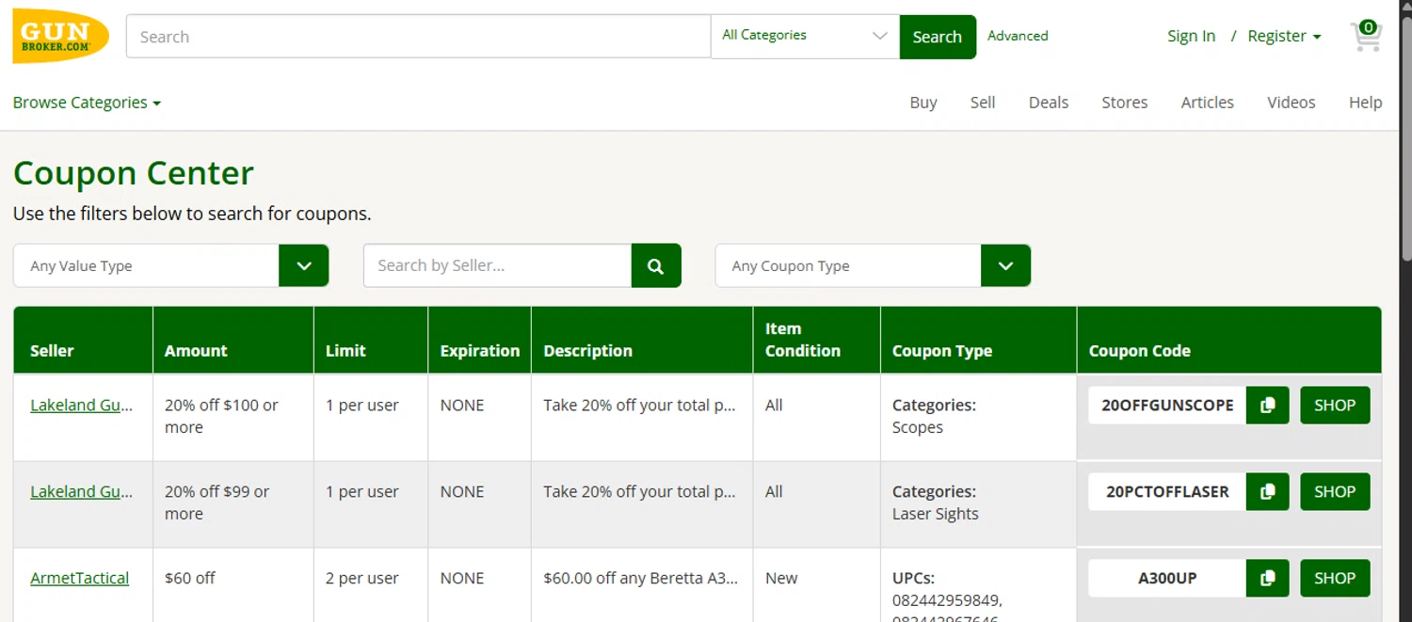Shop with the A300UP coupon
The height and width of the screenshot is (622, 1412).
click(x=1334, y=579)
